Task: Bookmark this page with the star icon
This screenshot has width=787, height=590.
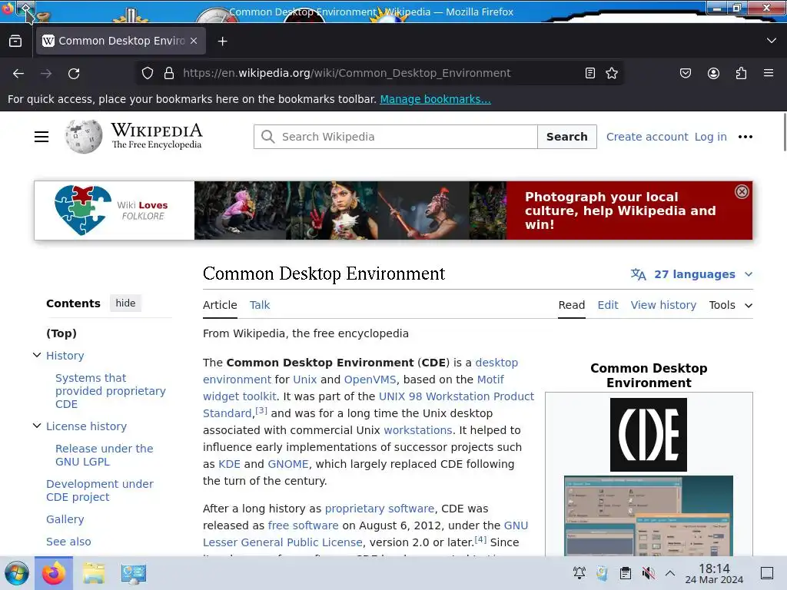Action: click(611, 73)
